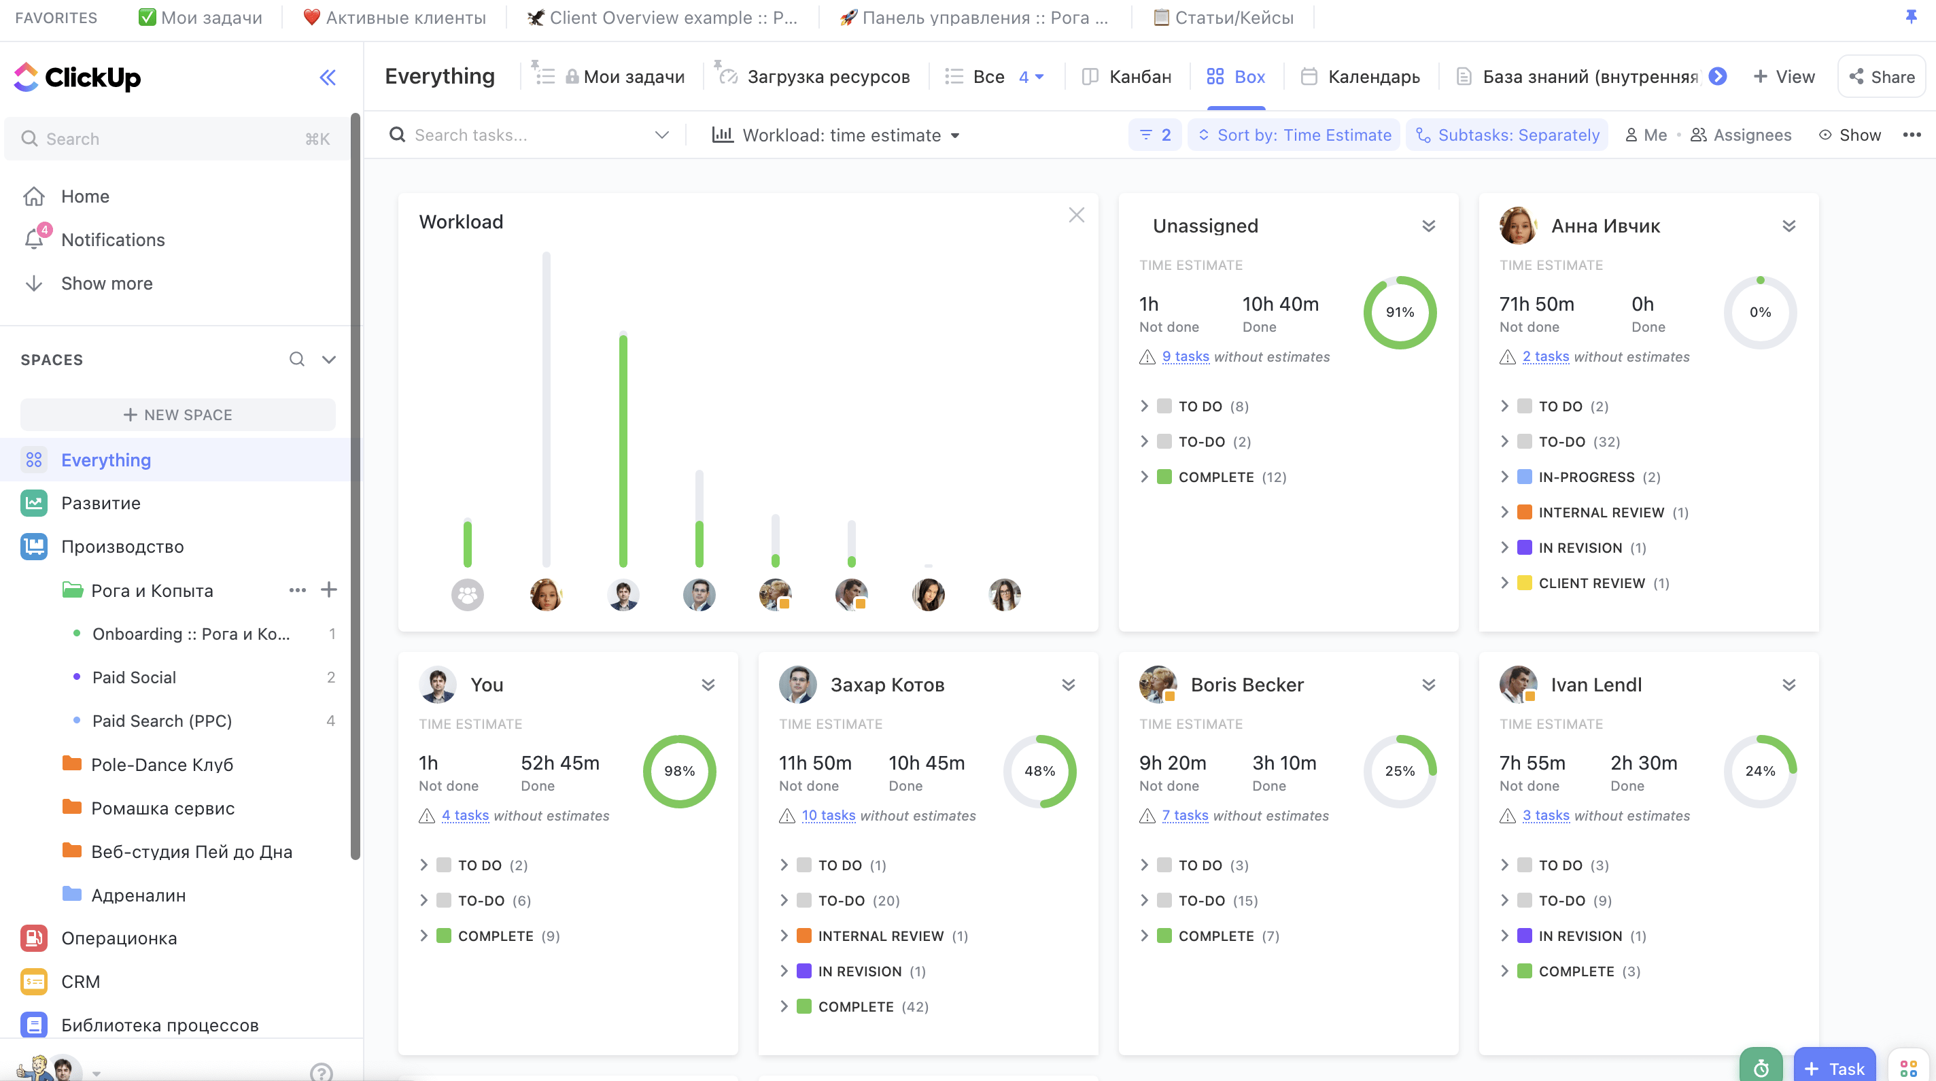Open the three-dots view options menu
The width and height of the screenshot is (1936, 1081).
[1912, 135]
